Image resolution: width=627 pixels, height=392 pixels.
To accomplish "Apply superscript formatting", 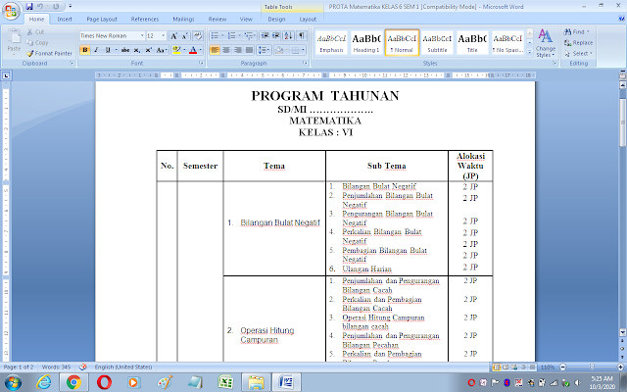I will click(x=148, y=50).
